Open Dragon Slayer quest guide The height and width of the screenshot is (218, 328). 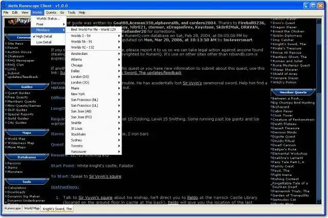285,27
